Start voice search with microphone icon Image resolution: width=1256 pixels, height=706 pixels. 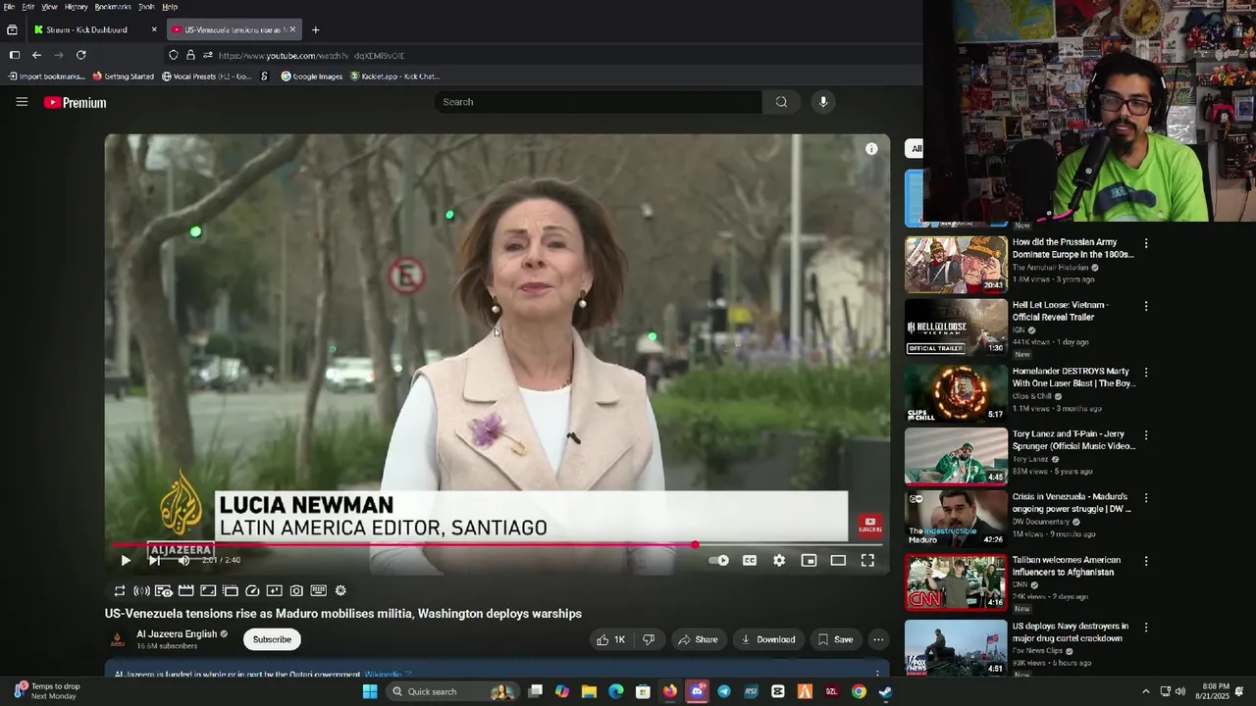(x=823, y=102)
